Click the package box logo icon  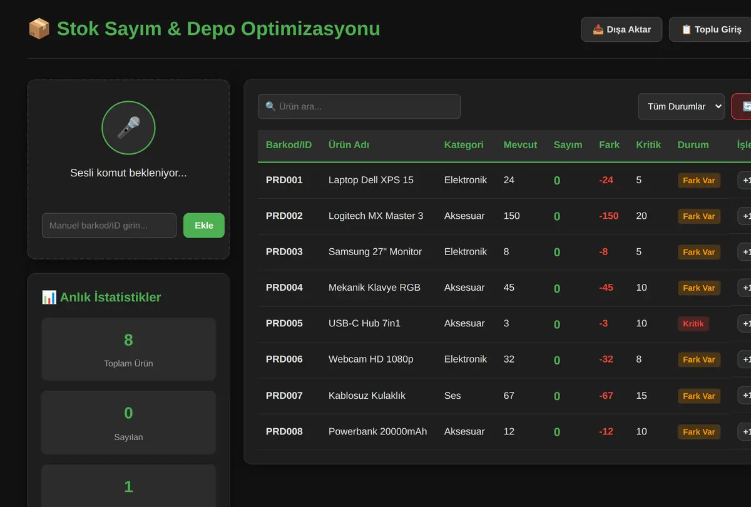pyautogui.click(x=39, y=29)
